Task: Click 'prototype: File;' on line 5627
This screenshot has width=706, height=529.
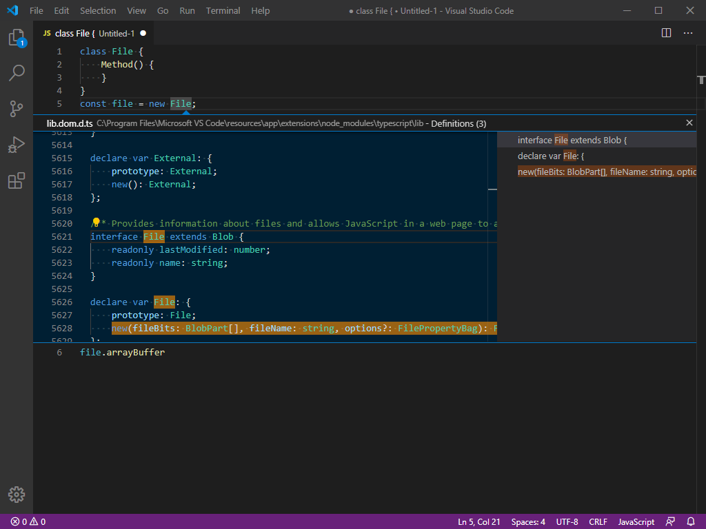Action: 154,315
